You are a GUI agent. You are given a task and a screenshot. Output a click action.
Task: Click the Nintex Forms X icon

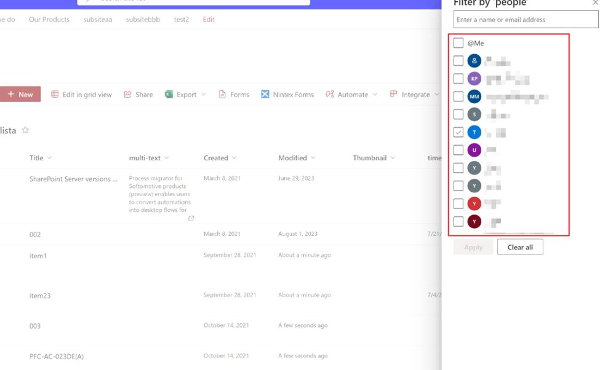point(265,94)
